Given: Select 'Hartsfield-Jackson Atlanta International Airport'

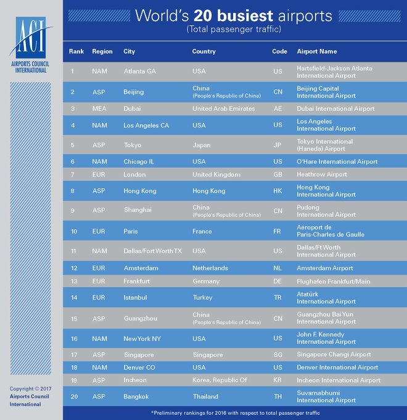Looking at the screenshot, I should tap(334, 72).
